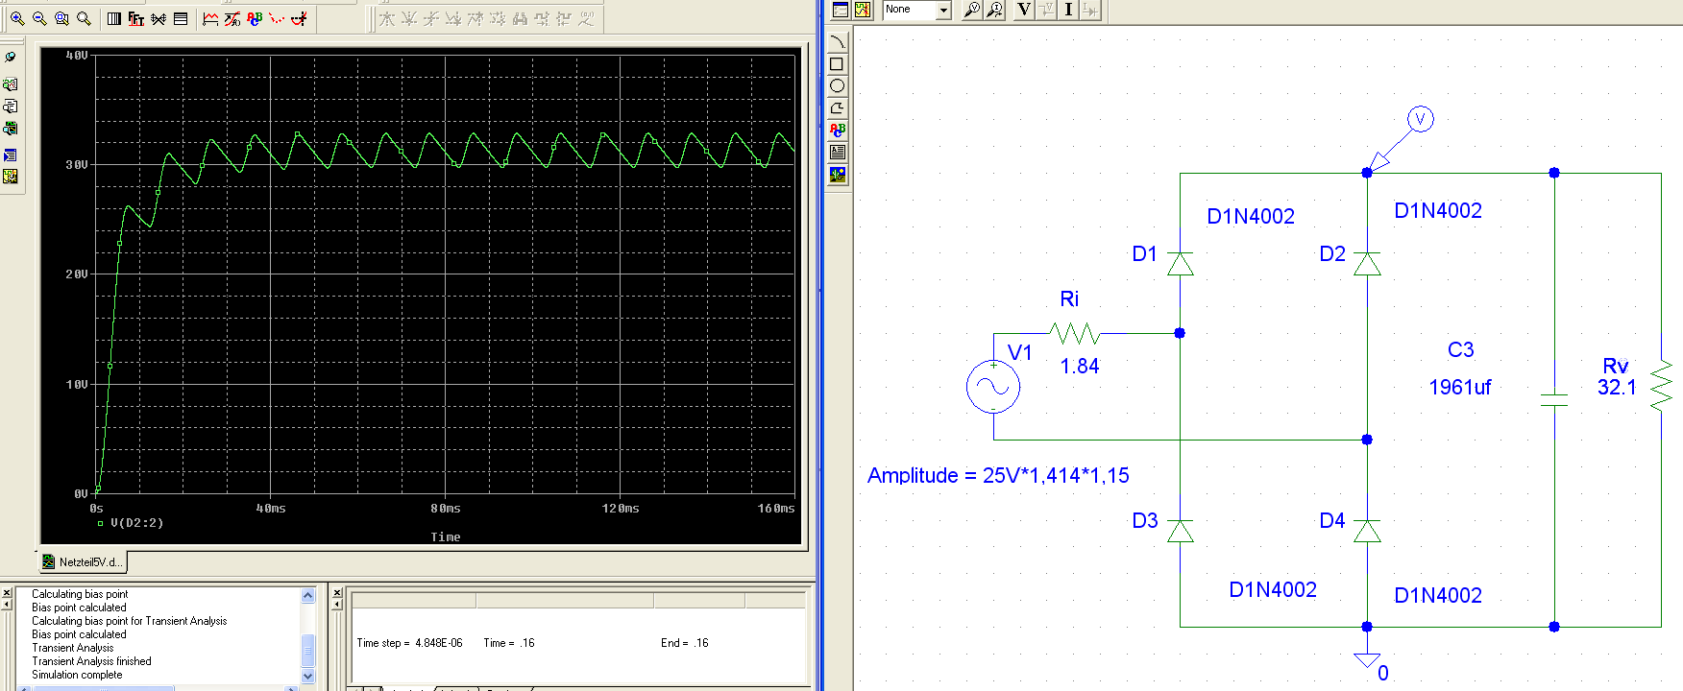1683x691 pixels.
Task: Add a text label to the plot
Action: click(255, 18)
